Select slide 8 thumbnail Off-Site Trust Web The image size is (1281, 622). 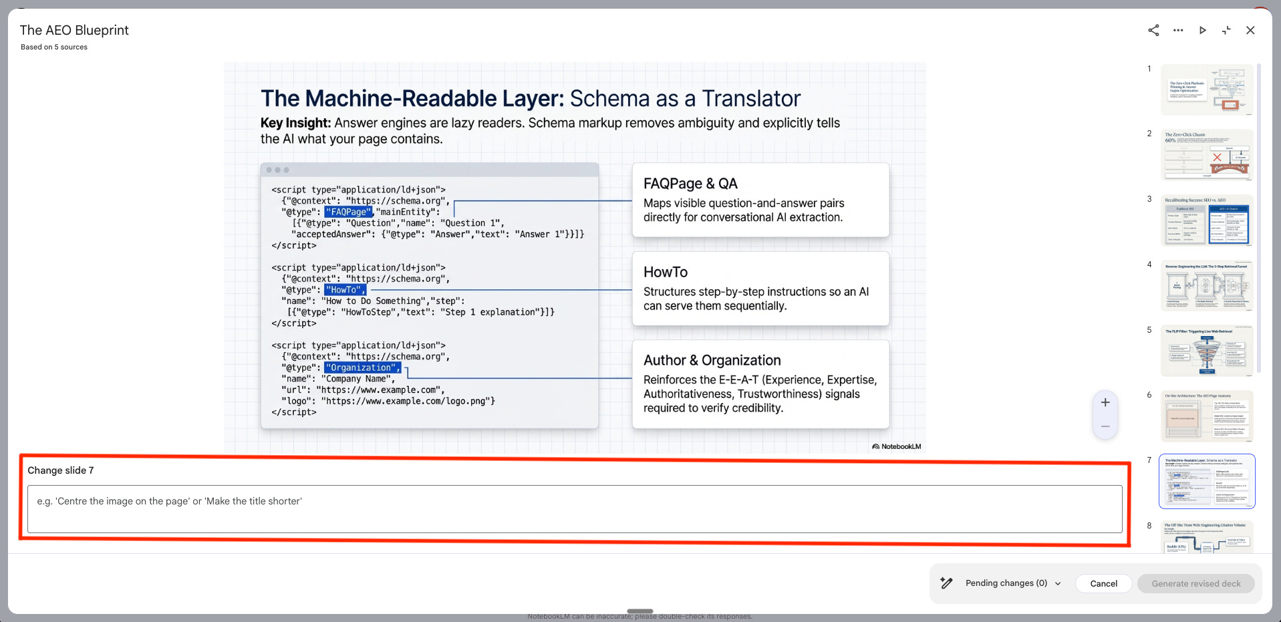[1207, 536]
